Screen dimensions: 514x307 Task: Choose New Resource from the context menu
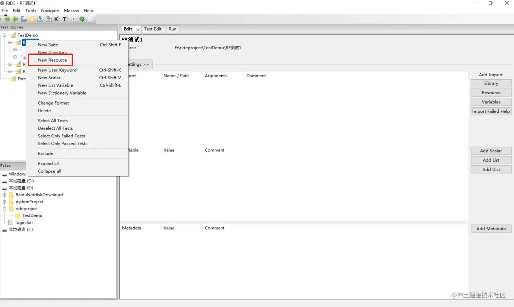coord(78,60)
